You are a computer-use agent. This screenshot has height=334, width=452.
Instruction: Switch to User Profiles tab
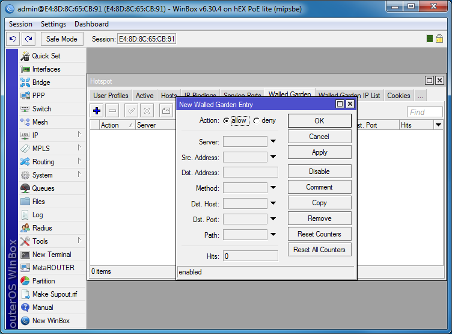click(x=111, y=96)
